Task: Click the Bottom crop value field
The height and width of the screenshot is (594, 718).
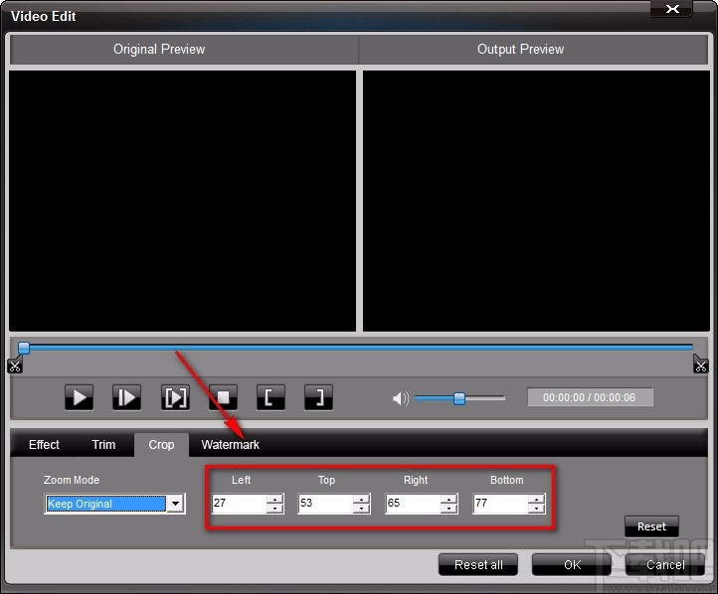Action: click(500, 503)
